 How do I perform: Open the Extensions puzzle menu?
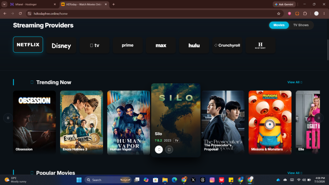[305, 13]
